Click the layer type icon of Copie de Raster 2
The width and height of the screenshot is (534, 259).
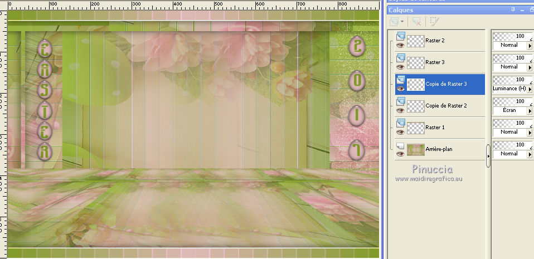tap(400, 101)
